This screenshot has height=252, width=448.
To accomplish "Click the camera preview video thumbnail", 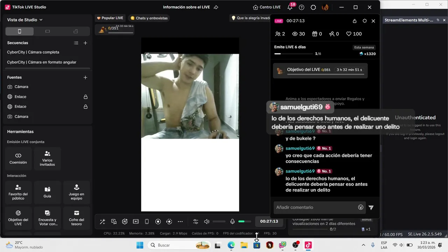I will coord(190,96).
